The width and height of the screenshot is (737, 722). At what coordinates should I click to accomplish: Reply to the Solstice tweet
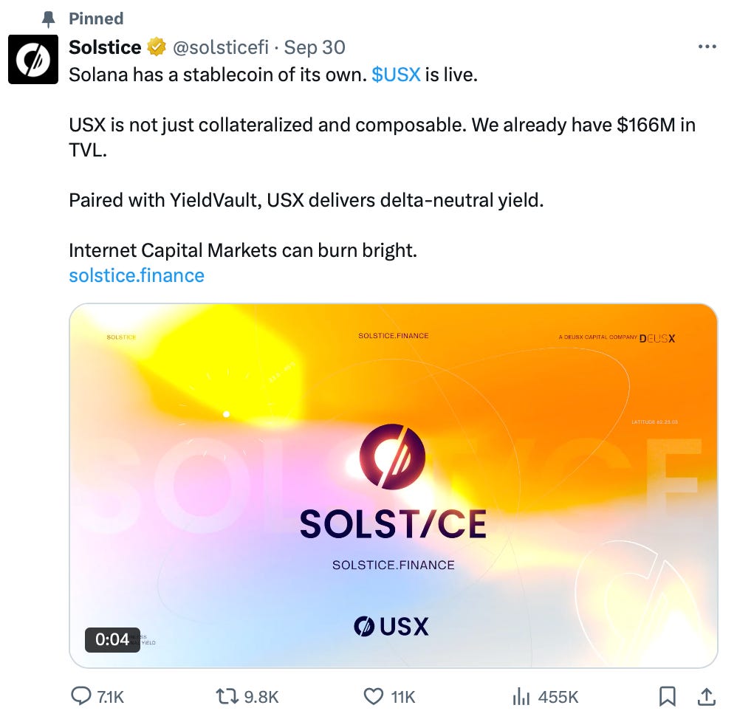pyautogui.click(x=80, y=696)
